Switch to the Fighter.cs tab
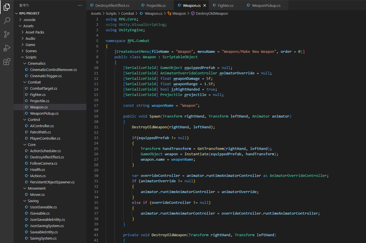 pyautogui.click(x=225, y=5)
